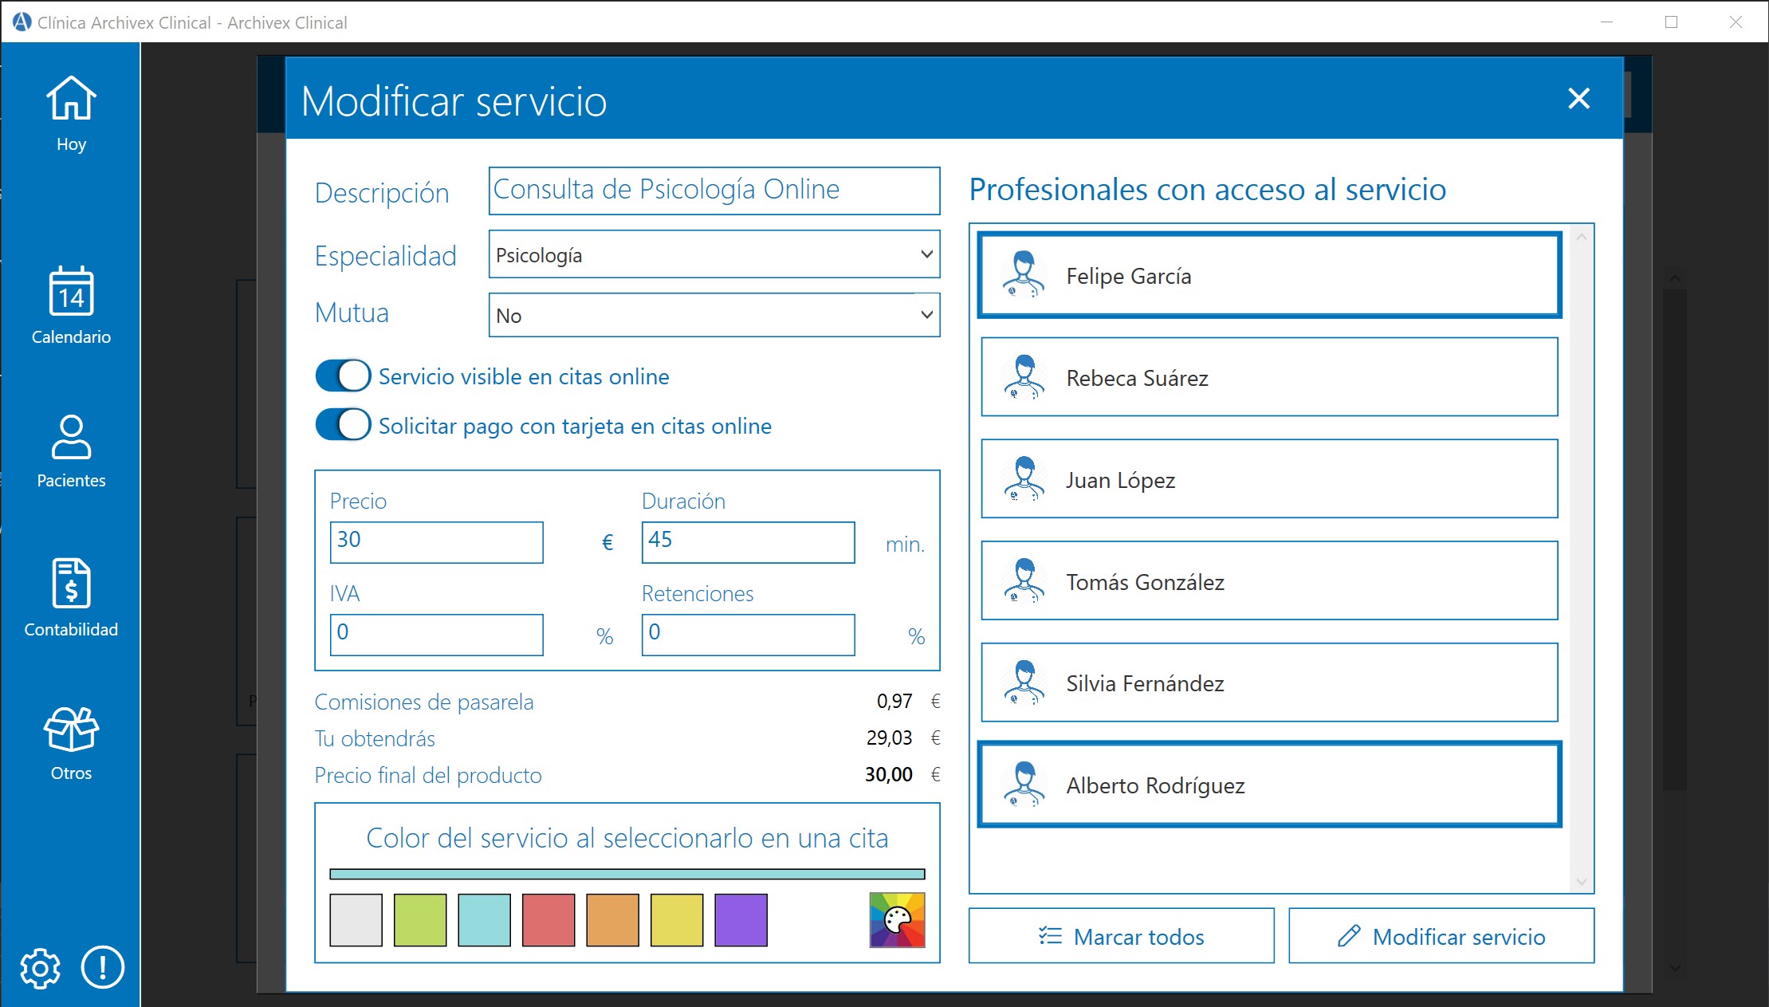Select professional Juan López

1268,479
